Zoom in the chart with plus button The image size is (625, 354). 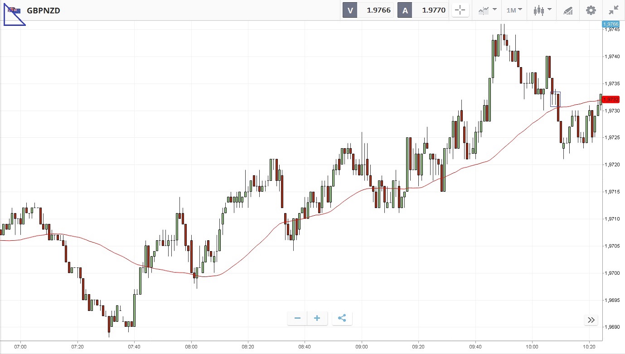[317, 318]
